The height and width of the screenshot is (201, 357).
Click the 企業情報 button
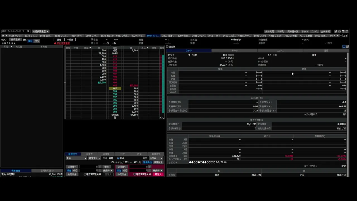pos(325,32)
